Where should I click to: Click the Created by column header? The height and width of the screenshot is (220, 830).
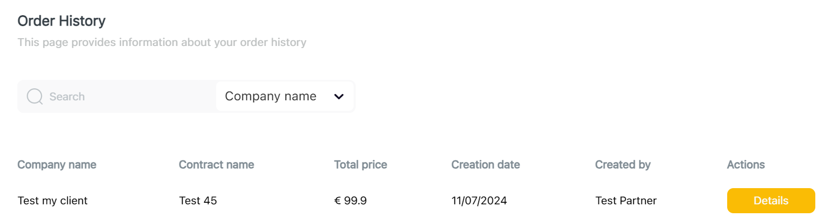pyautogui.click(x=622, y=165)
